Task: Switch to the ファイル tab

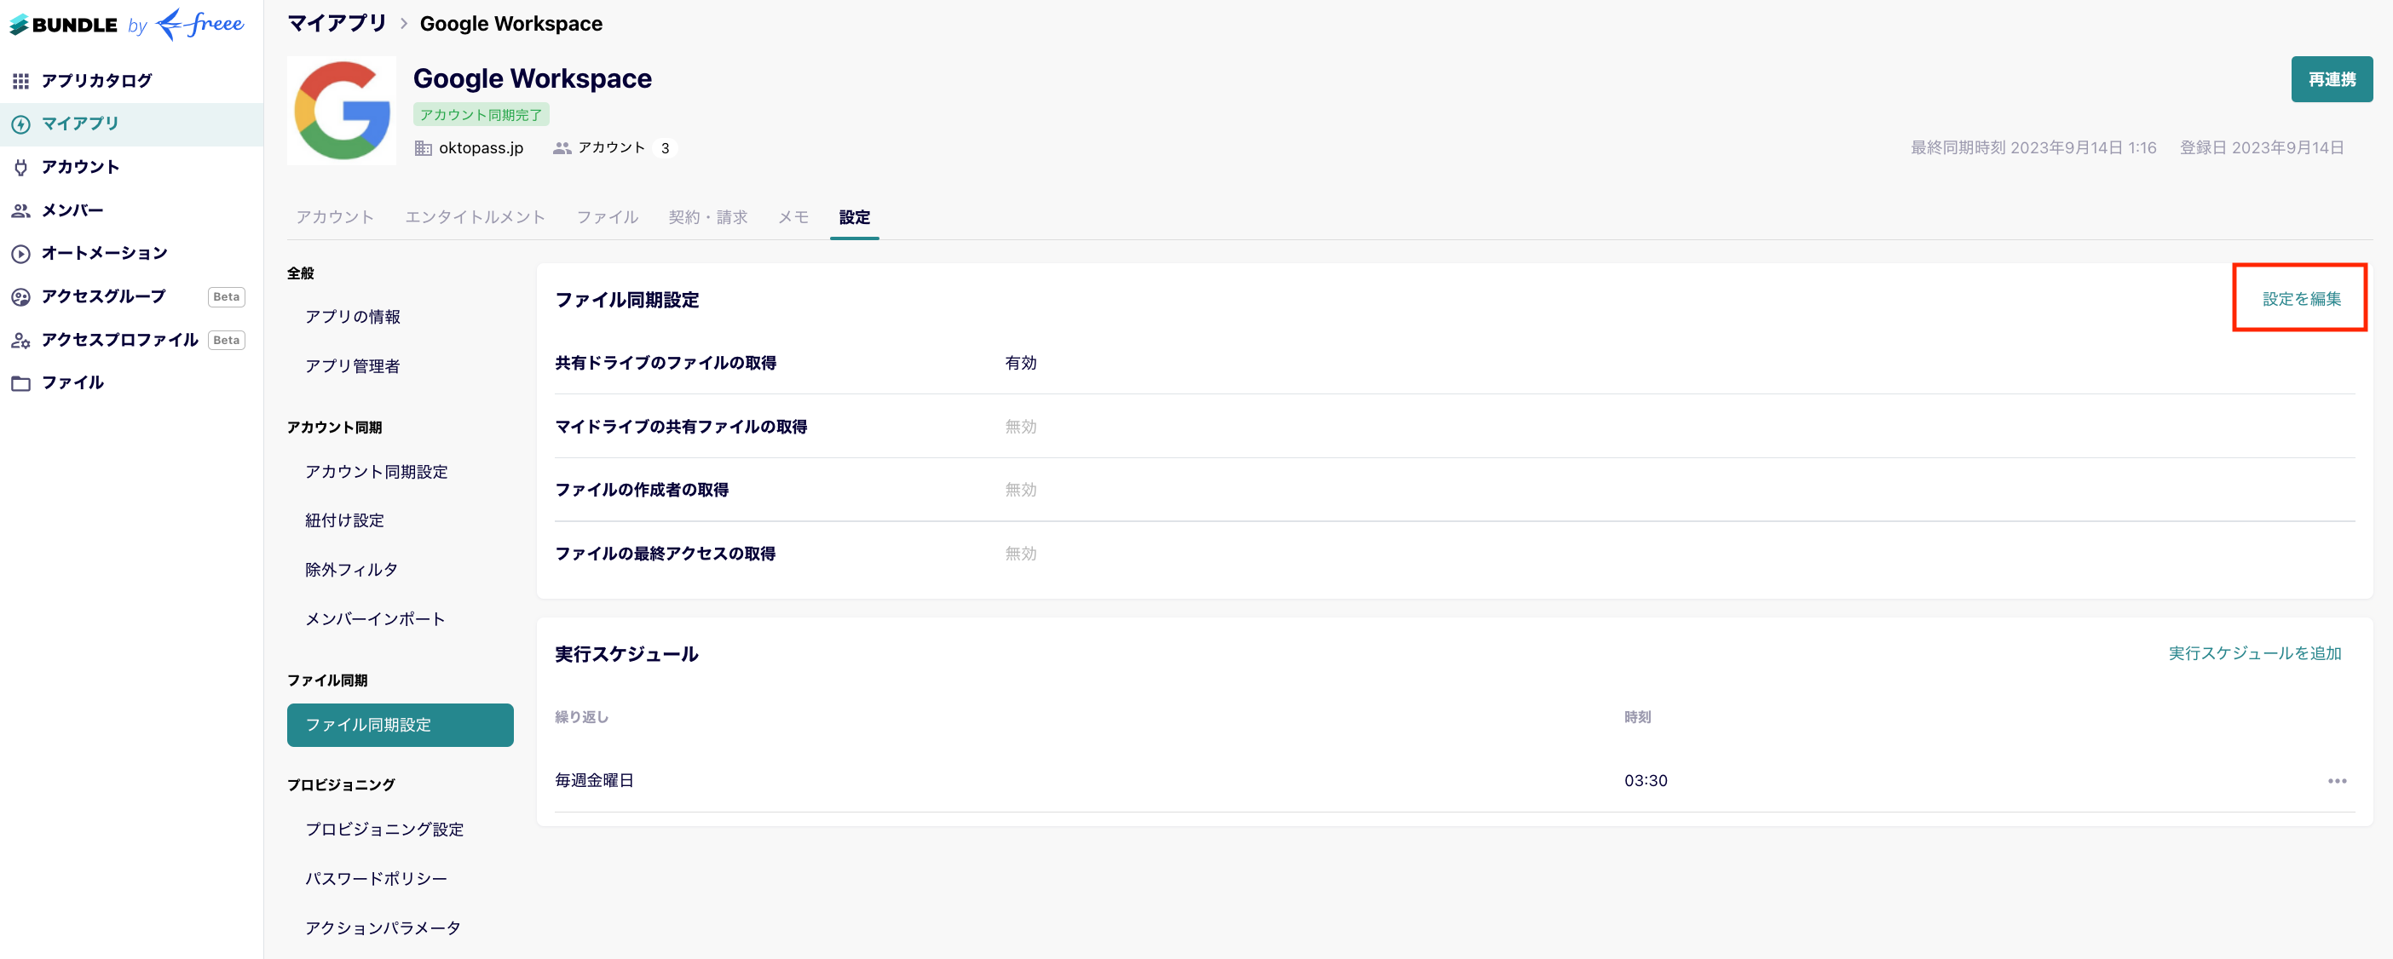Action: (x=607, y=217)
